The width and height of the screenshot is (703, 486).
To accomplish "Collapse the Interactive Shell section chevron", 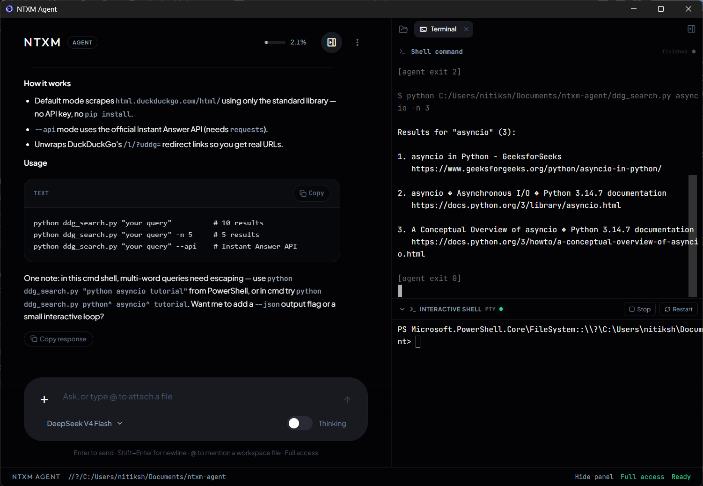I will (402, 309).
